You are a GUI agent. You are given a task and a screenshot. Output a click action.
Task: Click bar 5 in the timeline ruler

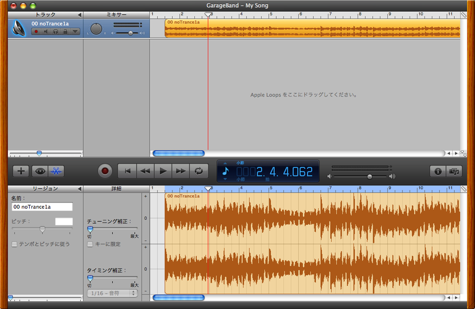pos(271,14)
